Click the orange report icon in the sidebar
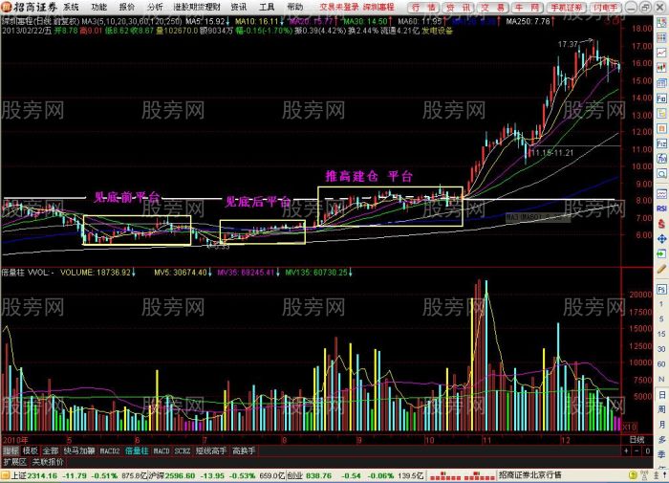The image size is (669, 483). pyautogui.click(x=661, y=128)
